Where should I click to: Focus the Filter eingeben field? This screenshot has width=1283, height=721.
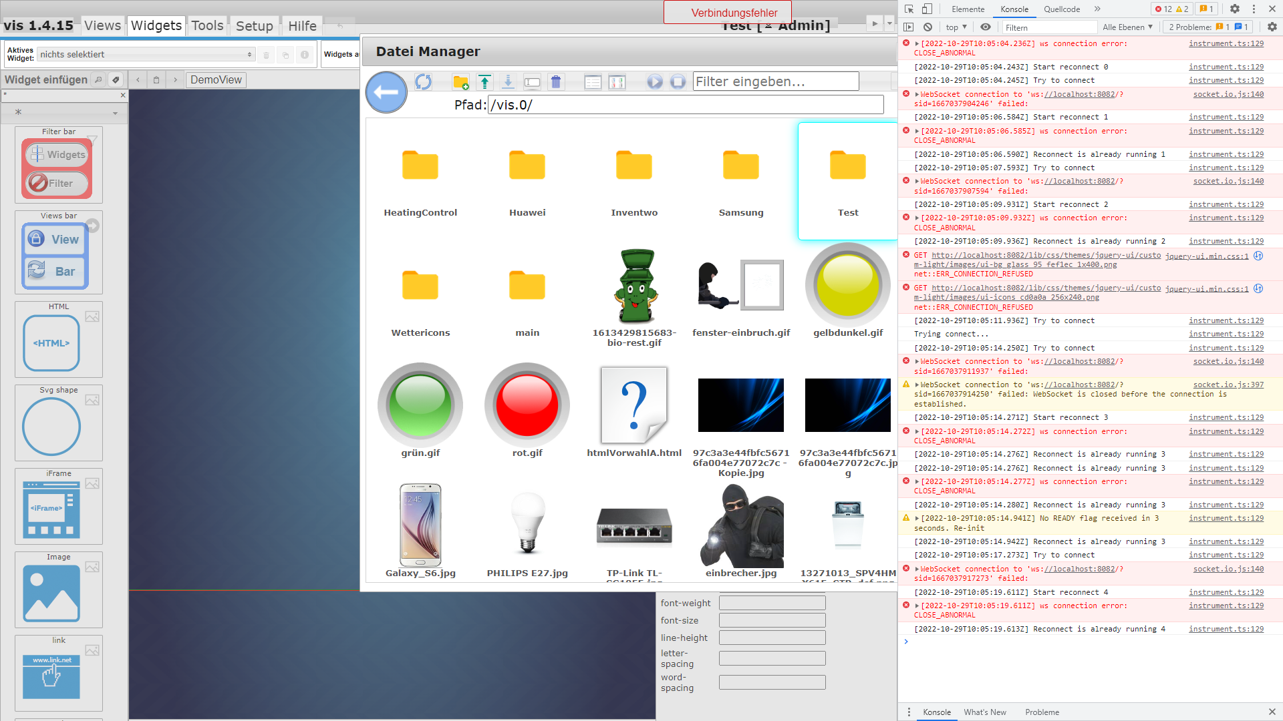(776, 81)
